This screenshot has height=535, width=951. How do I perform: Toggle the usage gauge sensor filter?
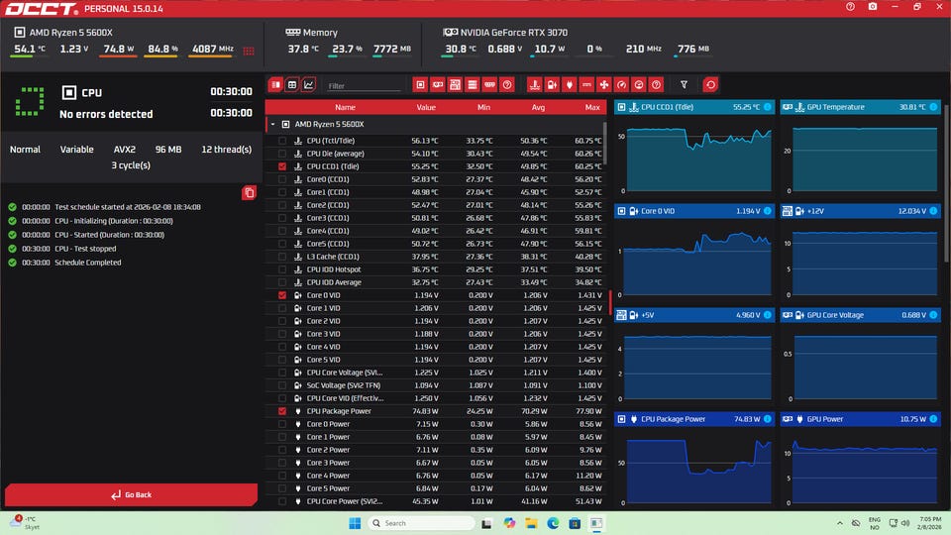tap(621, 85)
